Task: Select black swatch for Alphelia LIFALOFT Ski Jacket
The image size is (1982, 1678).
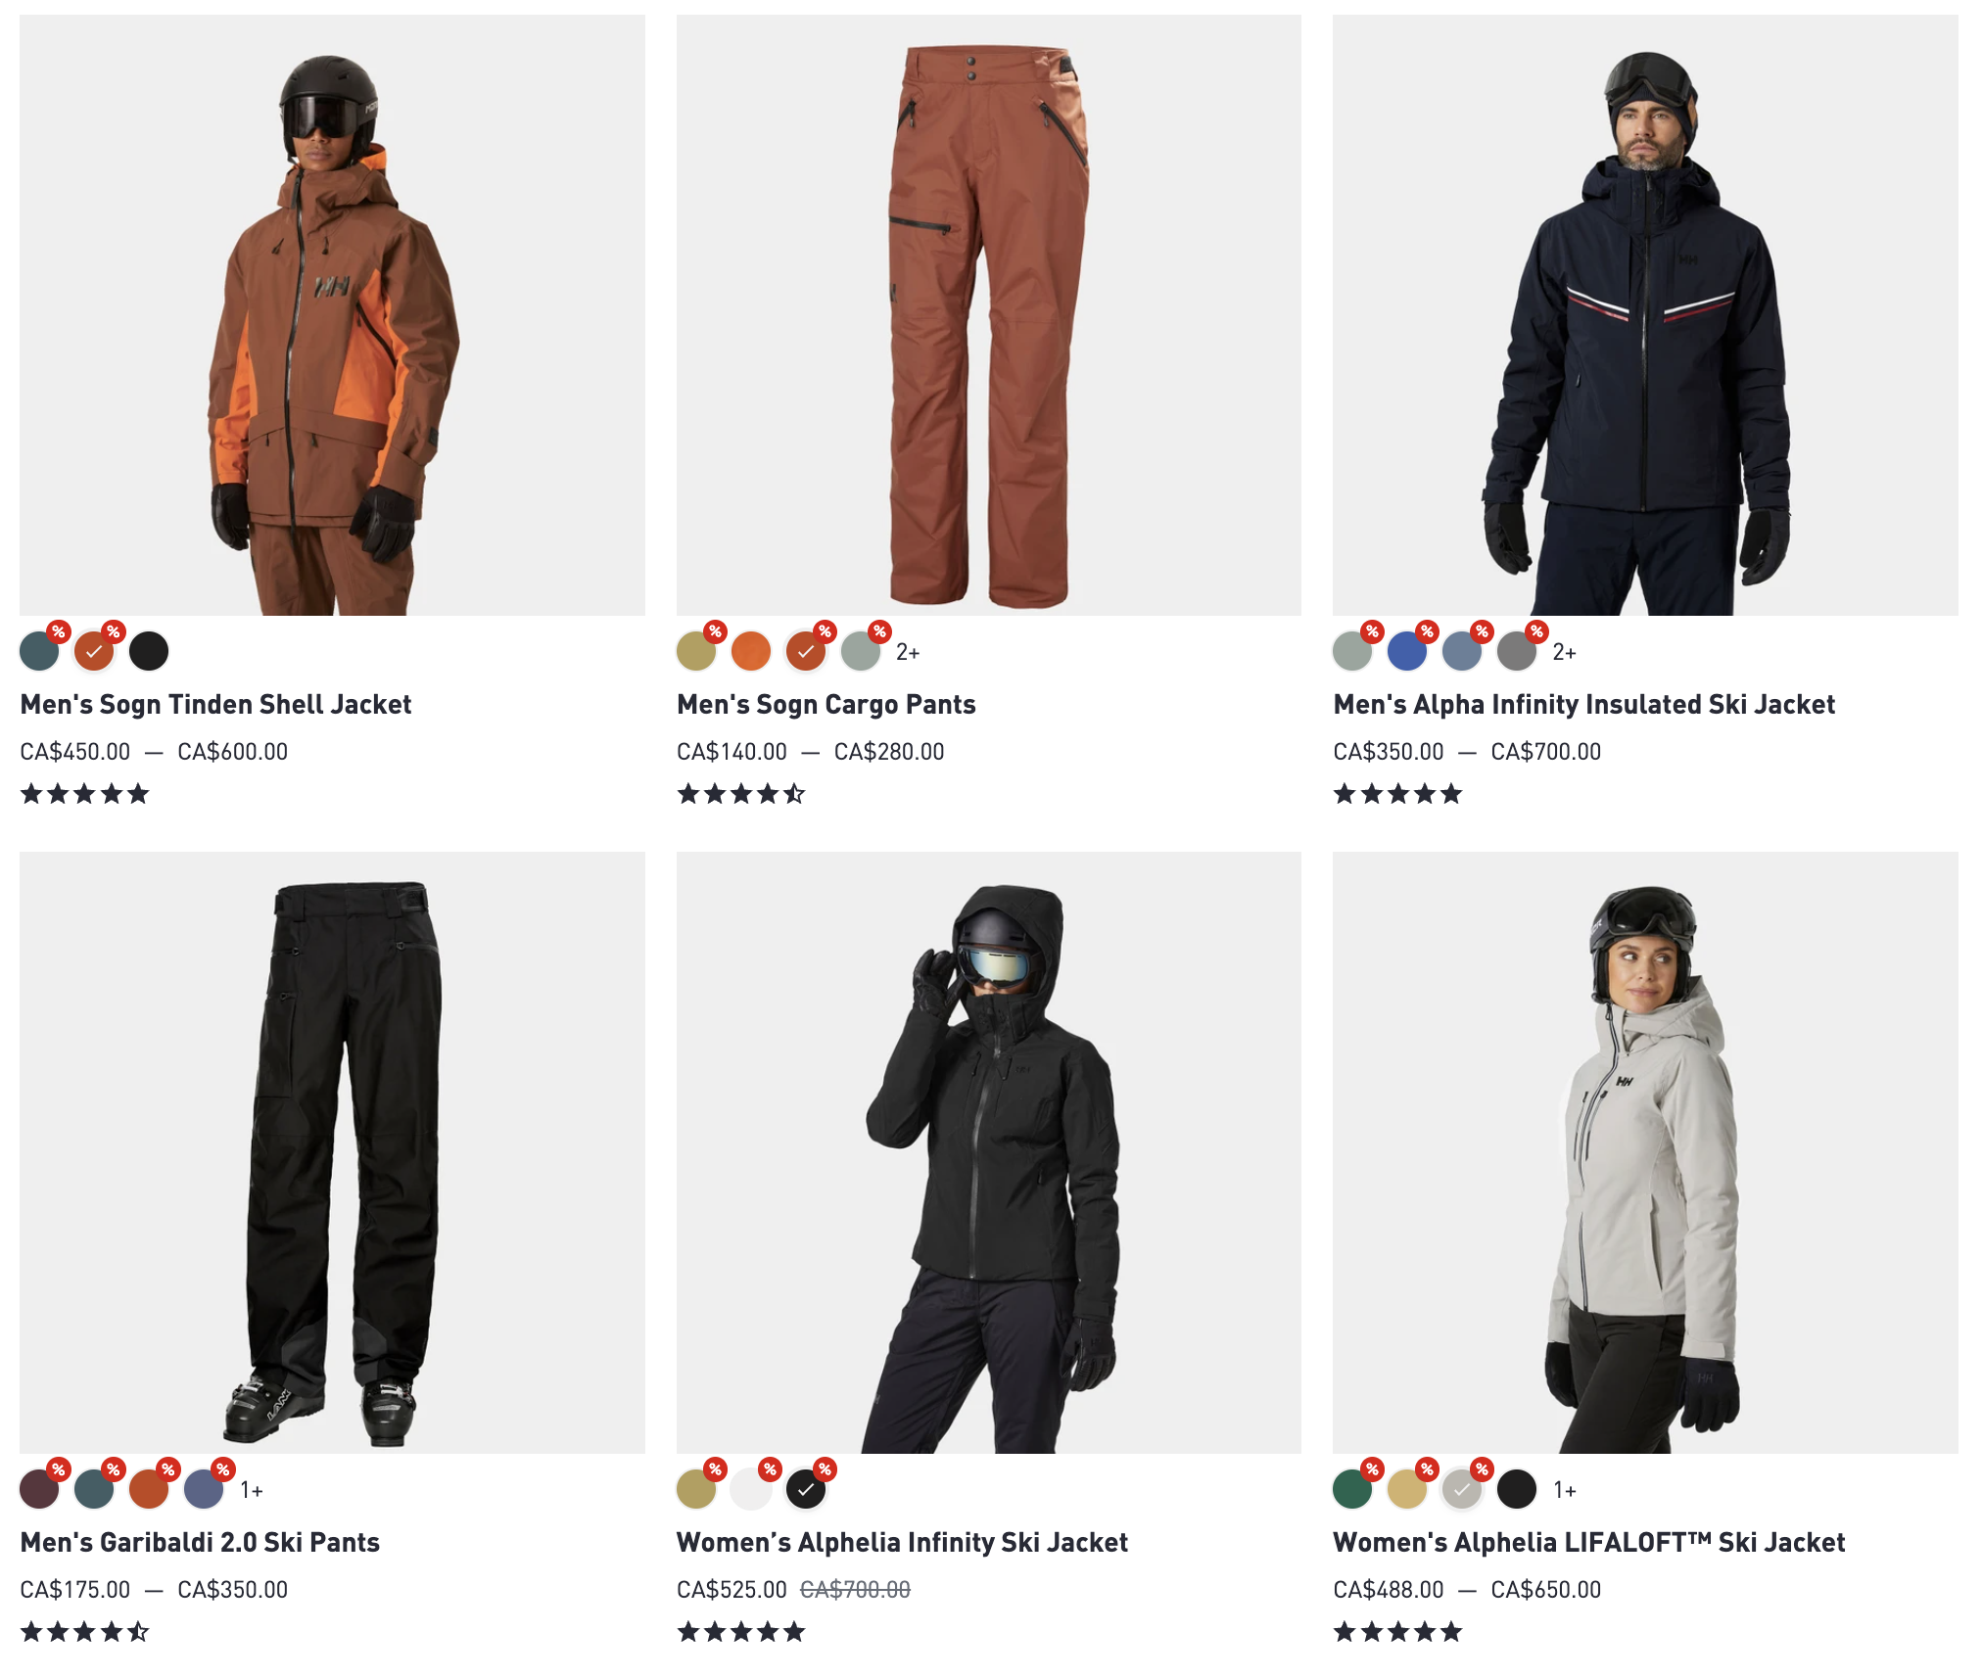Action: (x=1517, y=1490)
